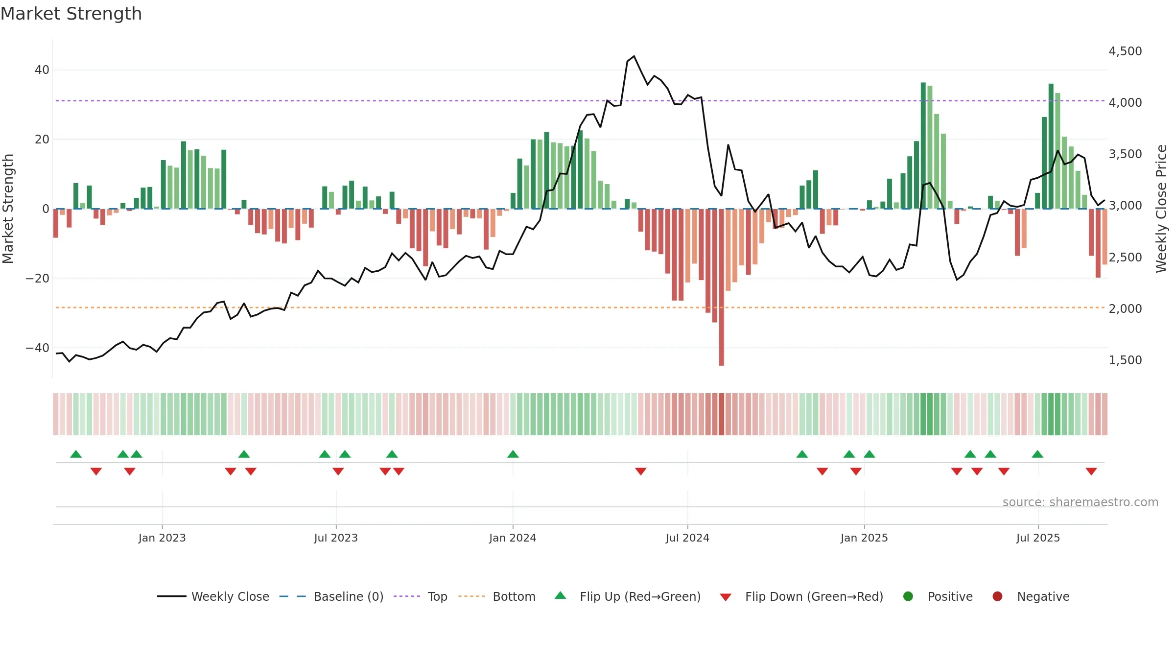Click the 4,000 price axis tick
Viewport: 1175px width, 661px height.
(x=1125, y=103)
